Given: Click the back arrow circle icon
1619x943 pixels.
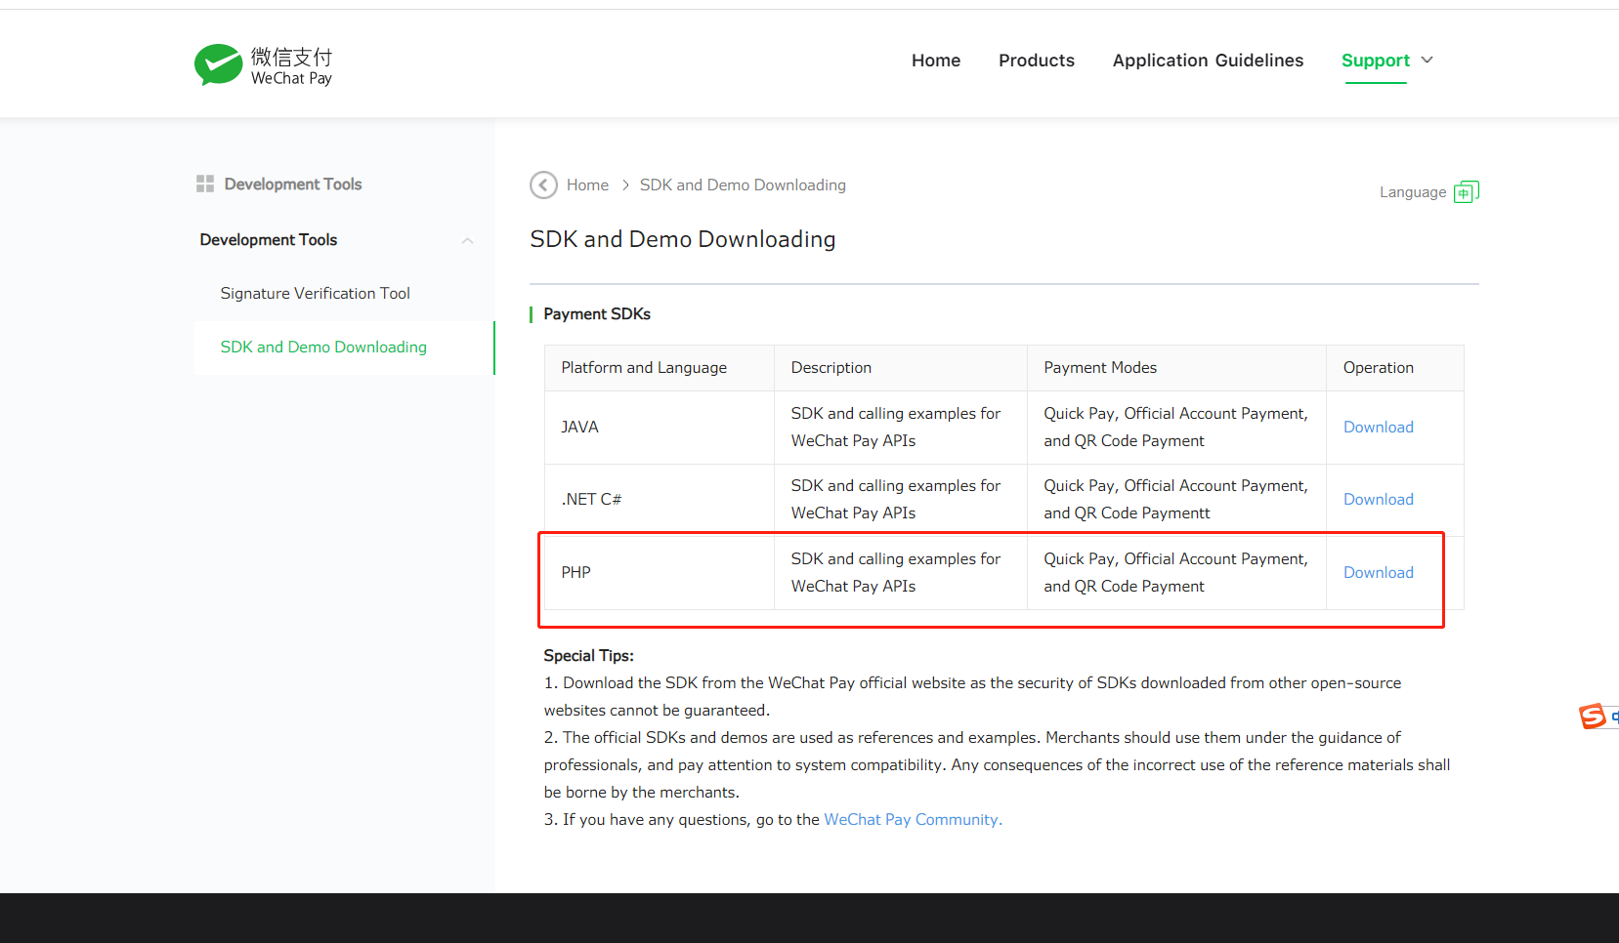Looking at the screenshot, I should (543, 184).
